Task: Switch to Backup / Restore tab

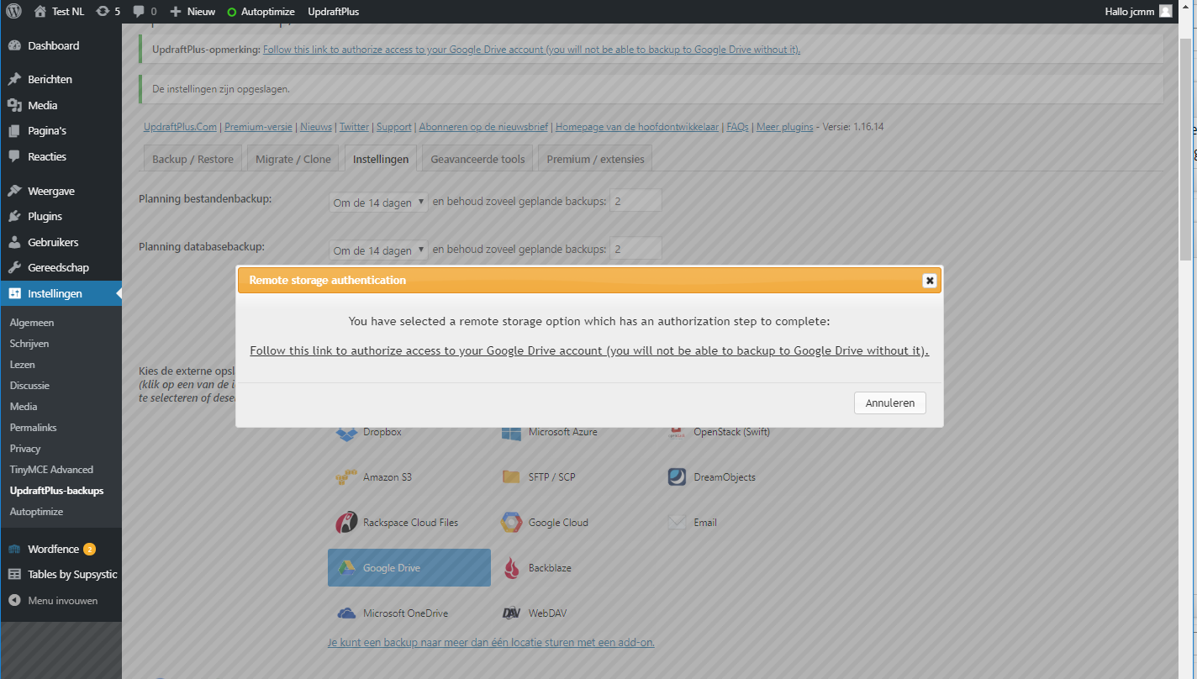Action: [192, 159]
